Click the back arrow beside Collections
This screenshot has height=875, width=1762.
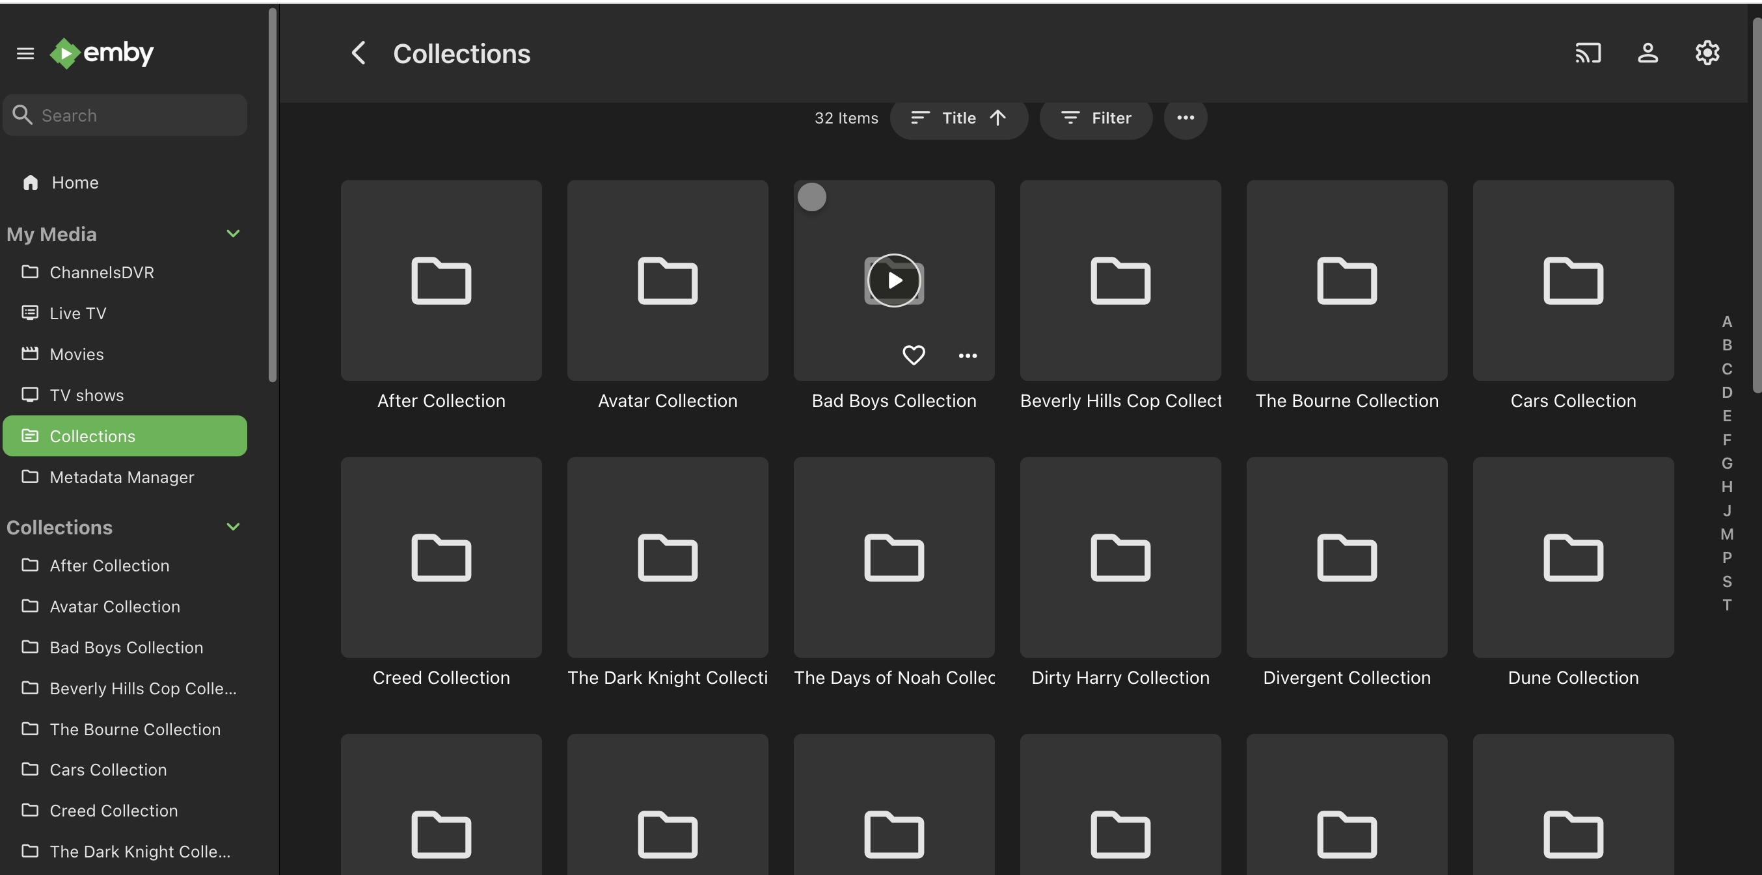click(x=359, y=53)
